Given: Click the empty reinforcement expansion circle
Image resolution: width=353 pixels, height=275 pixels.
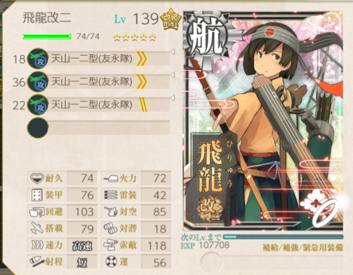Looking at the screenshot, I should click(x=211, y=262).
